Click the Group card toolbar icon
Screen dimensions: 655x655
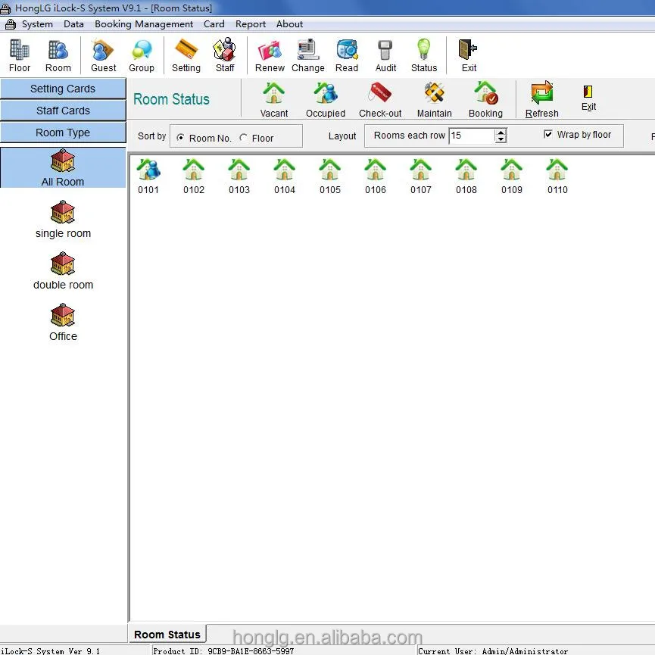tap(141, 55)
